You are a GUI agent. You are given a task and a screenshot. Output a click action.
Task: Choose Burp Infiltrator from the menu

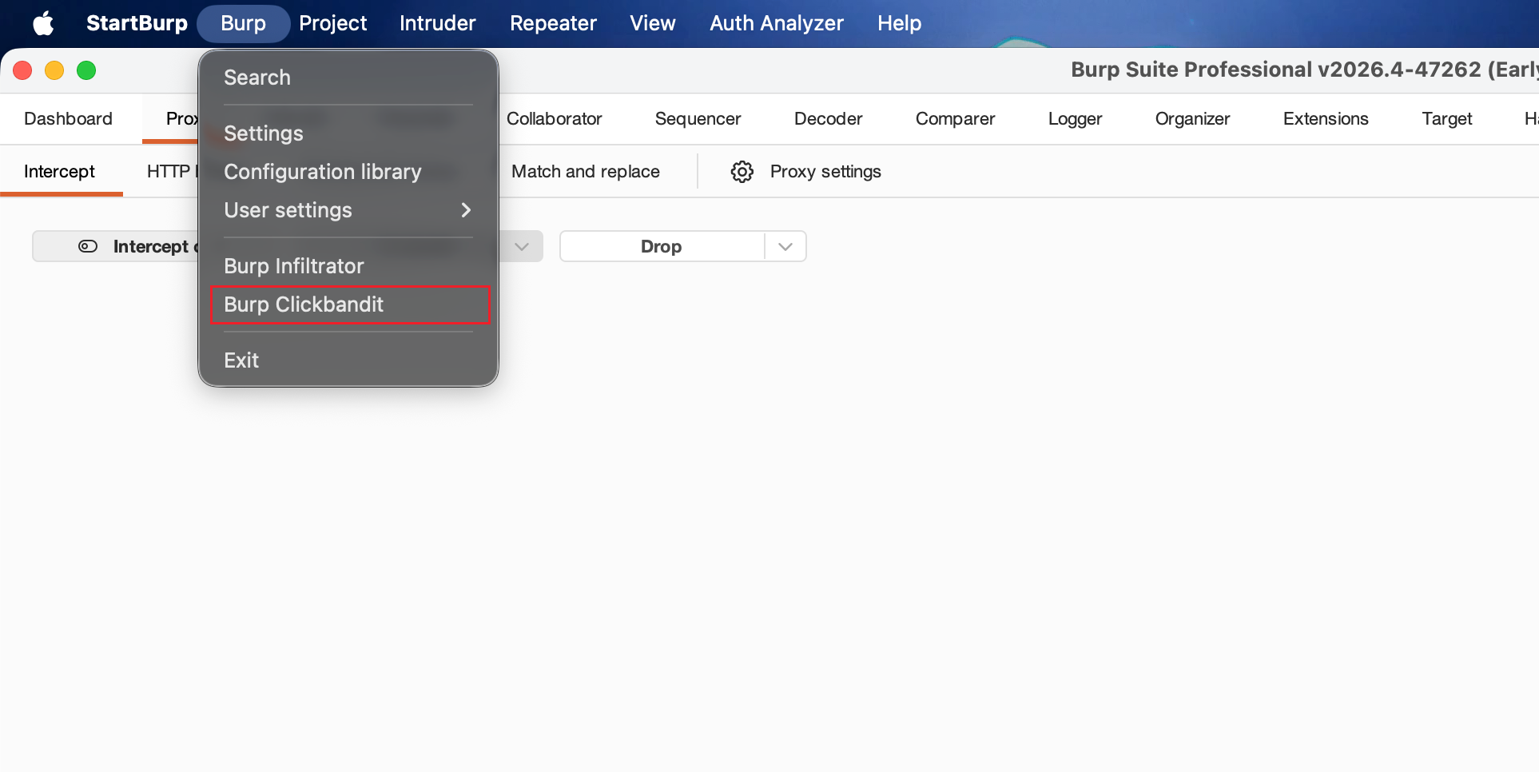tap(348, 266)
